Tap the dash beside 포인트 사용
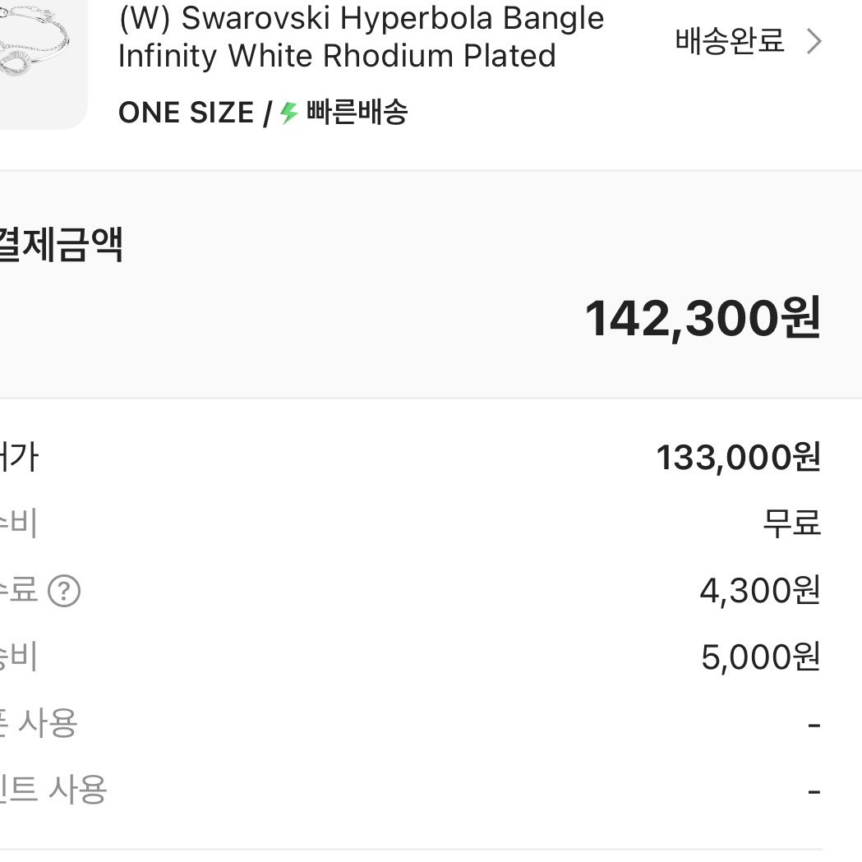The image size is (862, 862). (x=814, y=791)
